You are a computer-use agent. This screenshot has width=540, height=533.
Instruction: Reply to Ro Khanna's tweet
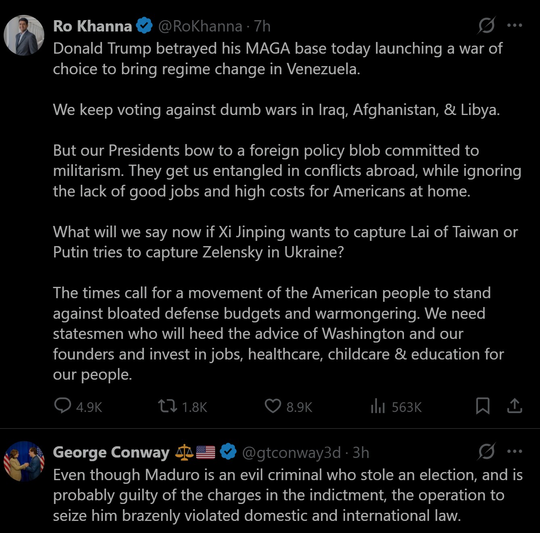coord(63,406)
